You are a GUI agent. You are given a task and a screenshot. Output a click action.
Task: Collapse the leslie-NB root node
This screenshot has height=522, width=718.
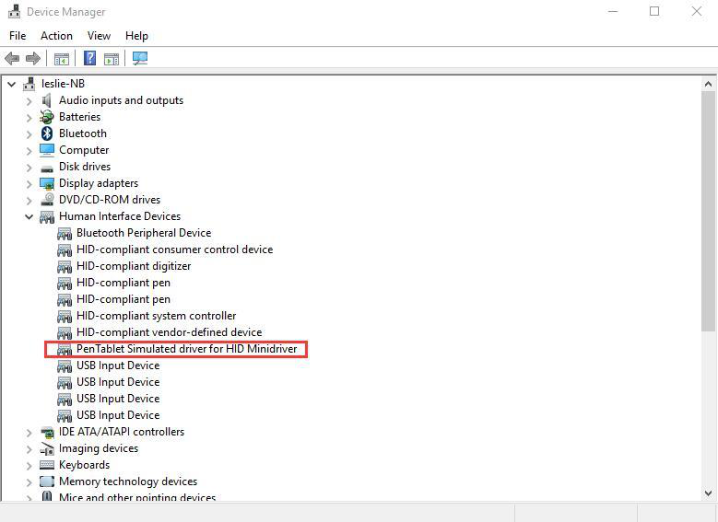pos(12,84)
